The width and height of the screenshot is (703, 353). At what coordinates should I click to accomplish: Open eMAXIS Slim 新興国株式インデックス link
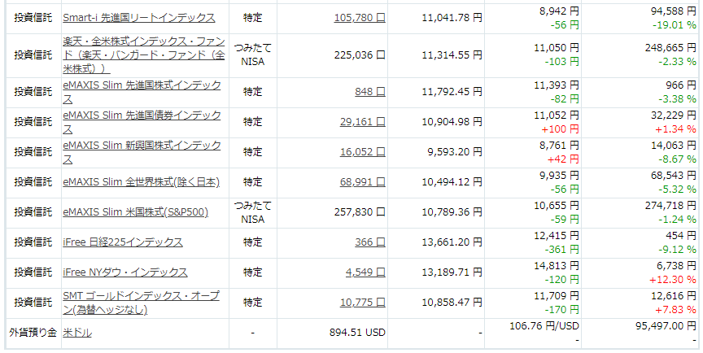142,152
